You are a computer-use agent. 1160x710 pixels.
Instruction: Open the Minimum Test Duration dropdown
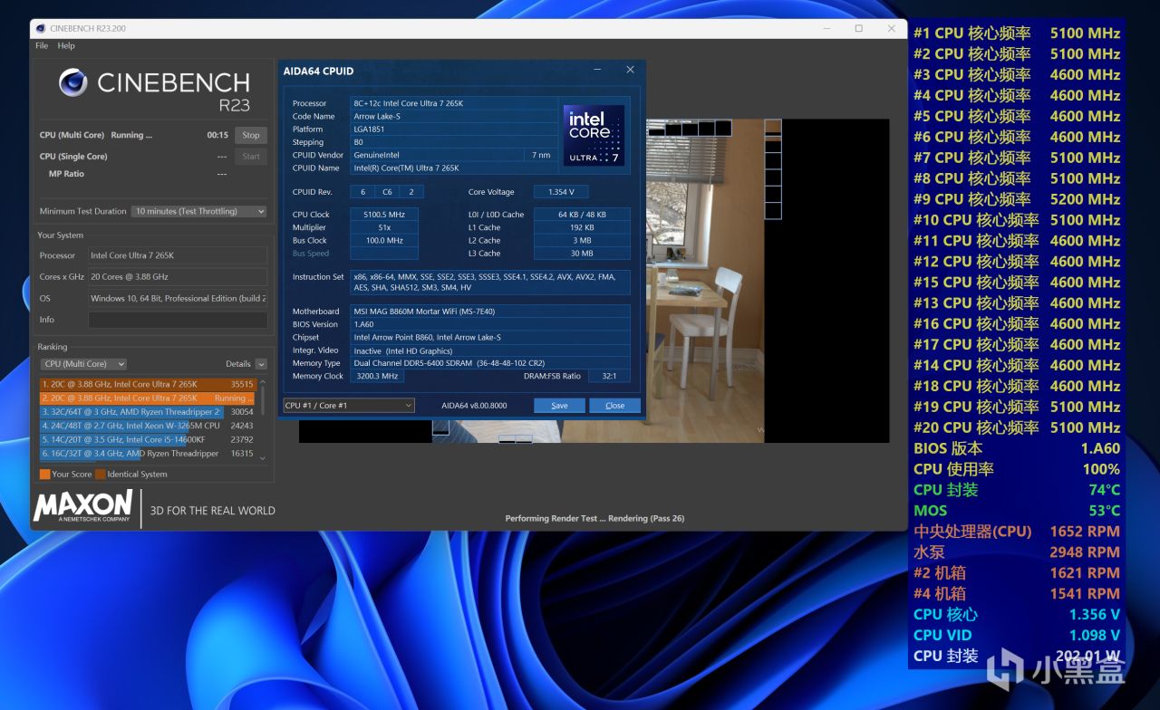click(x=199, y=211)
